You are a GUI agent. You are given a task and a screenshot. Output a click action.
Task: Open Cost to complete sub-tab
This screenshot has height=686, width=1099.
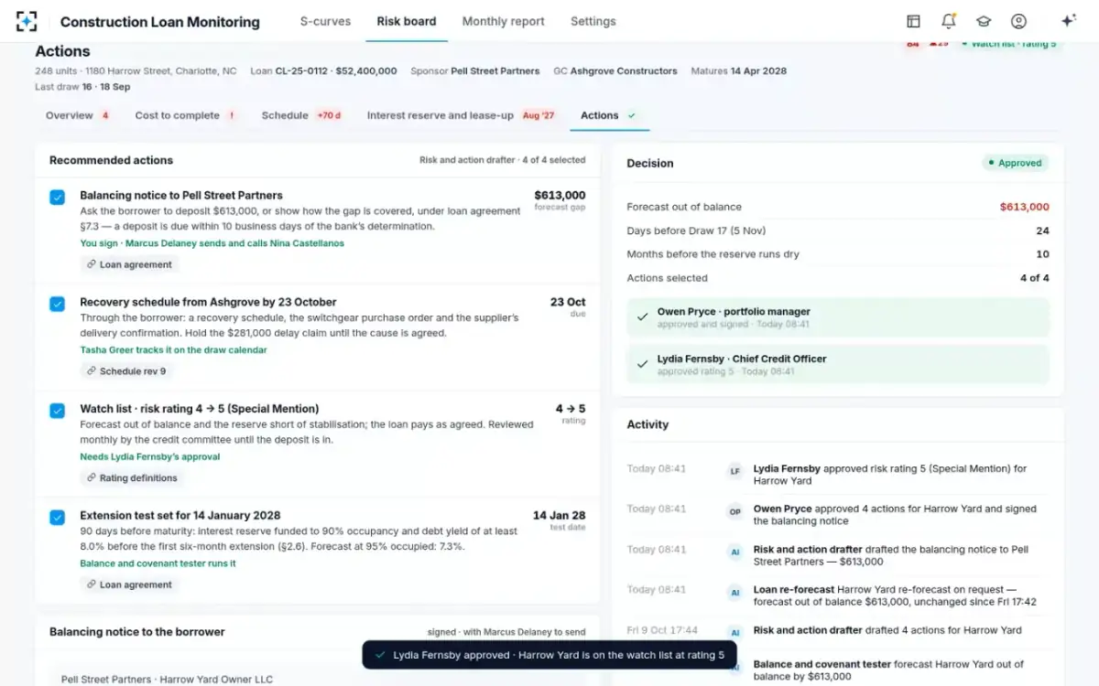(x=186, y=115)
